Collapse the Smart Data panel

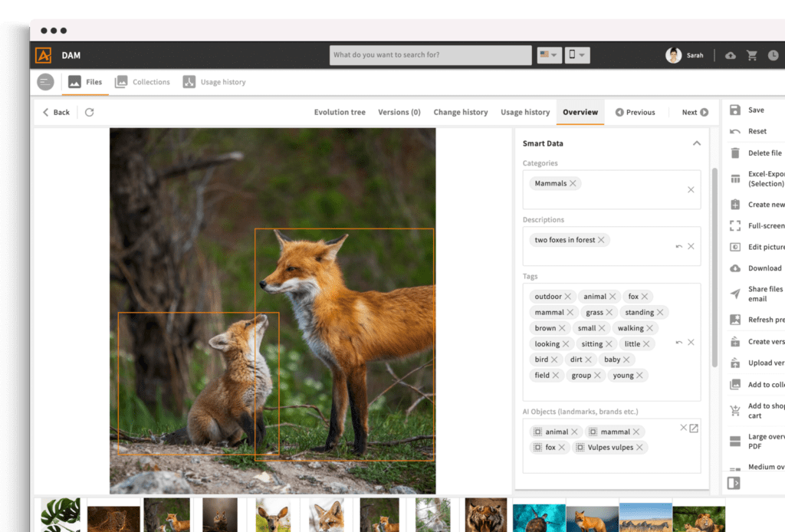[696, 143]
